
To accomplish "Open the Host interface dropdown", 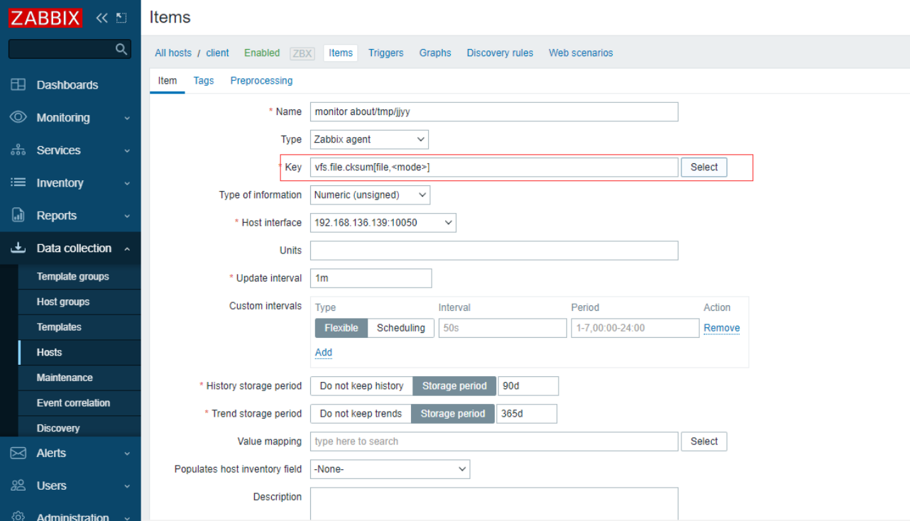I will 383,223.
